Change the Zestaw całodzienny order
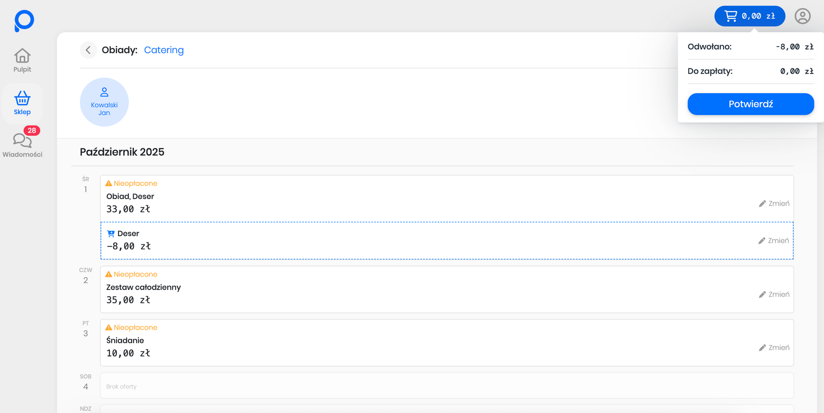Image resolution: width=824 pixels, height=413 pixels. click(774, 295)
